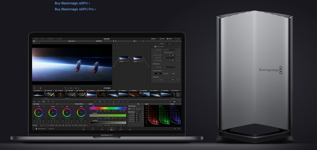Screen dimensions: 317x150
Task: Open the RGB Mixer palette icon
Action: tap(48, 102)
